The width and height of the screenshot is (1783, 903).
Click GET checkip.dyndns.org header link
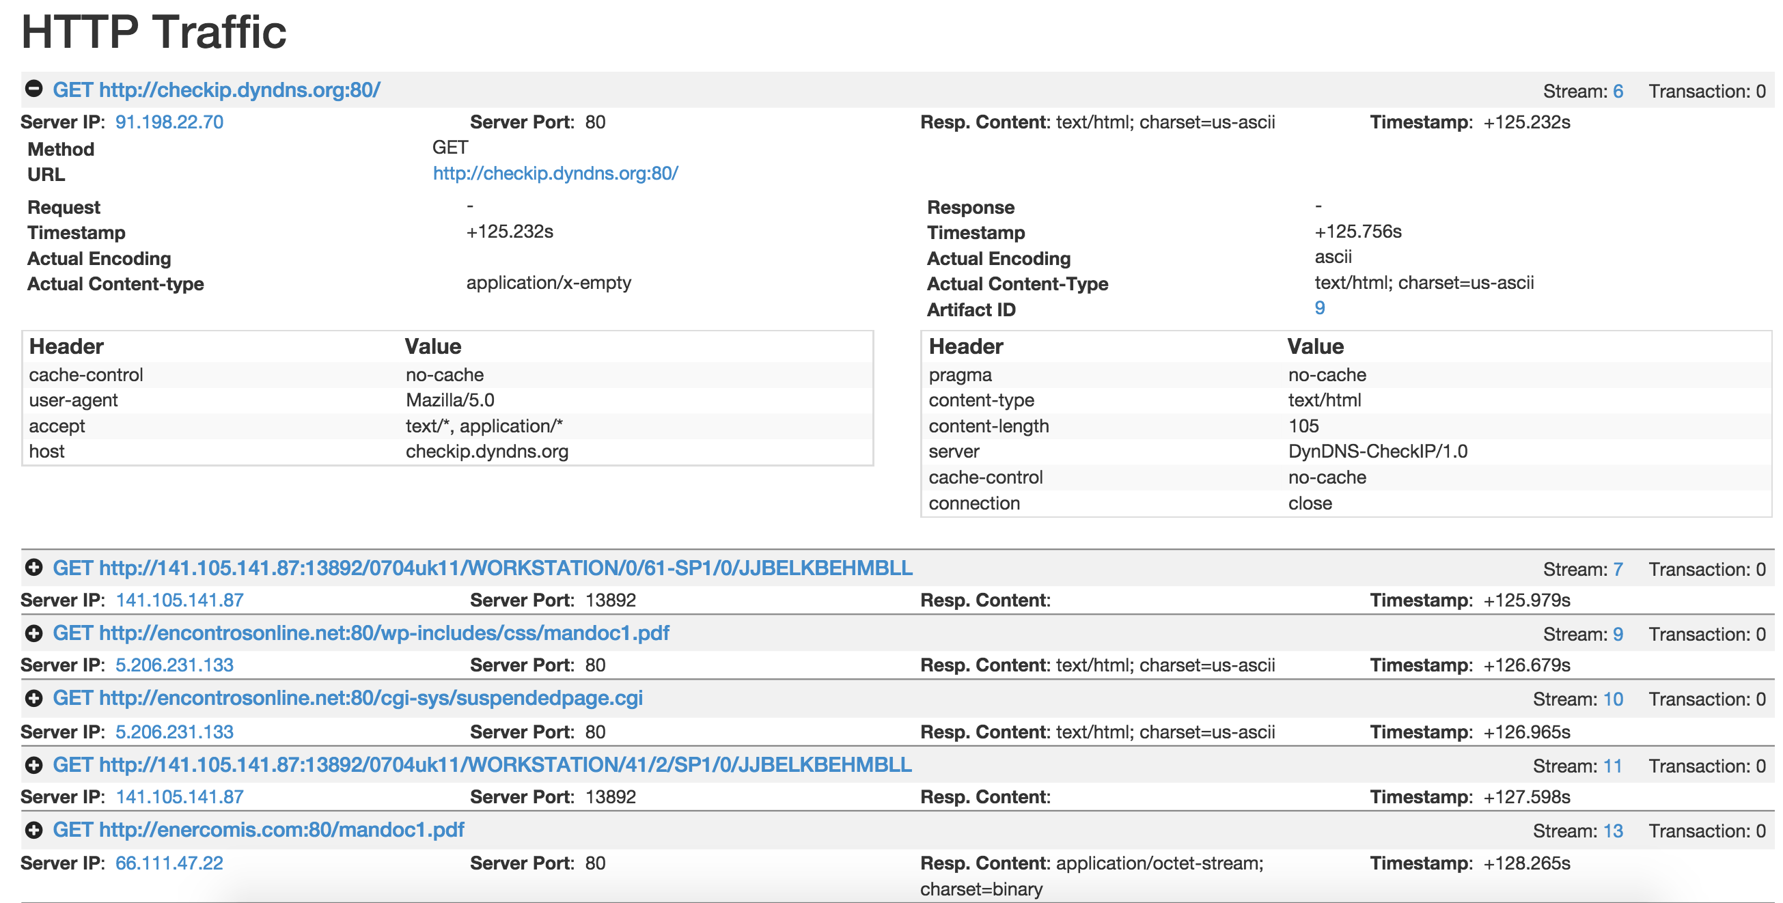(x=216, y=90)
